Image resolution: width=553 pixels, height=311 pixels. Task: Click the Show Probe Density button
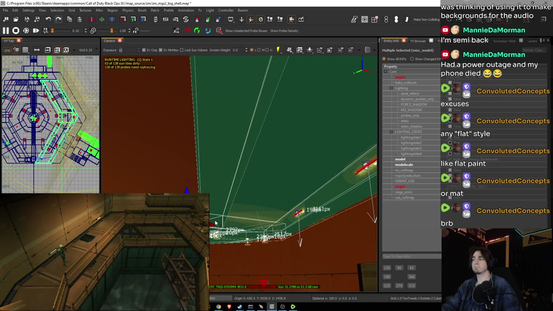[284, 31]
